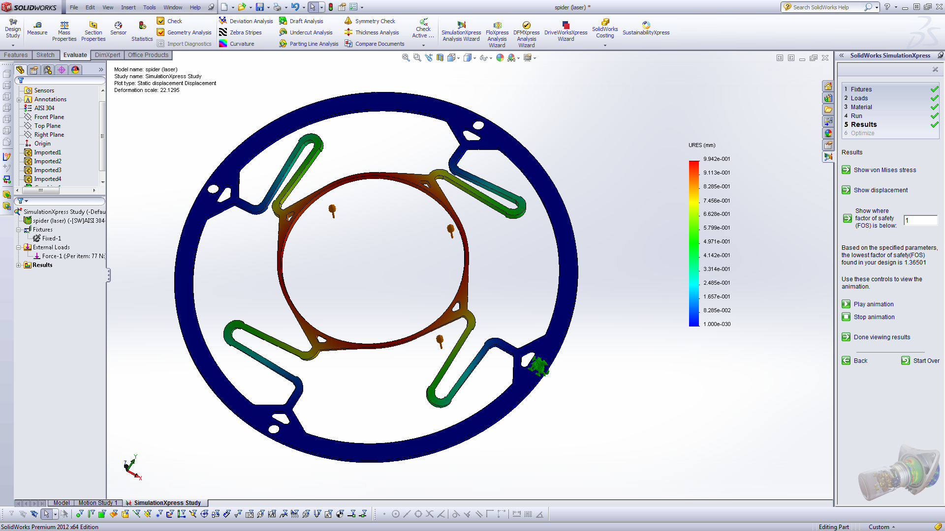Click the URES color legend bar
945x531 pixels.
click(694, 243)
